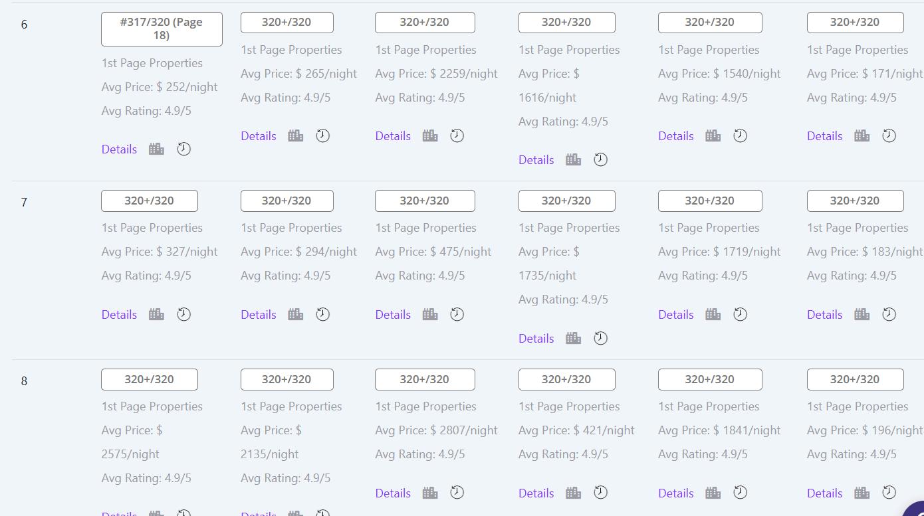Click the building icon in the $252/night cell
The width and height of the screenshot is (924, 516).
[x=156, y=149]
